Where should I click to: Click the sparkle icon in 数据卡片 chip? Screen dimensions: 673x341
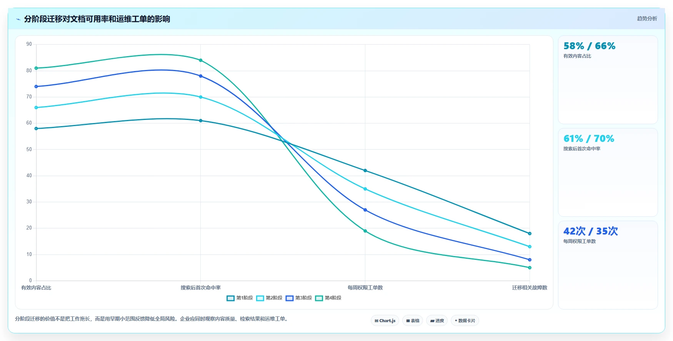456,321
